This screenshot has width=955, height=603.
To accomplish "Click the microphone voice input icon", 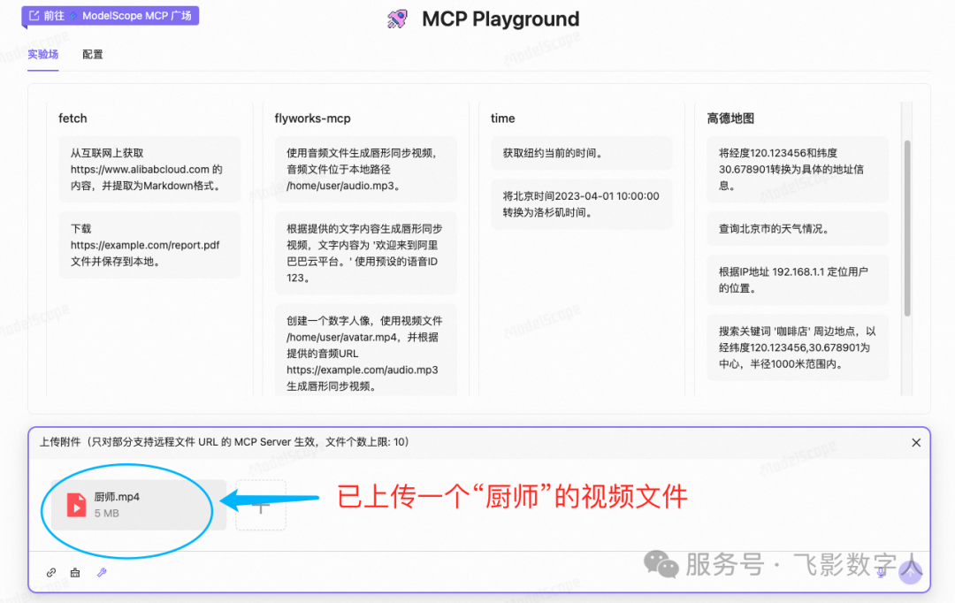I will (881, 573).
